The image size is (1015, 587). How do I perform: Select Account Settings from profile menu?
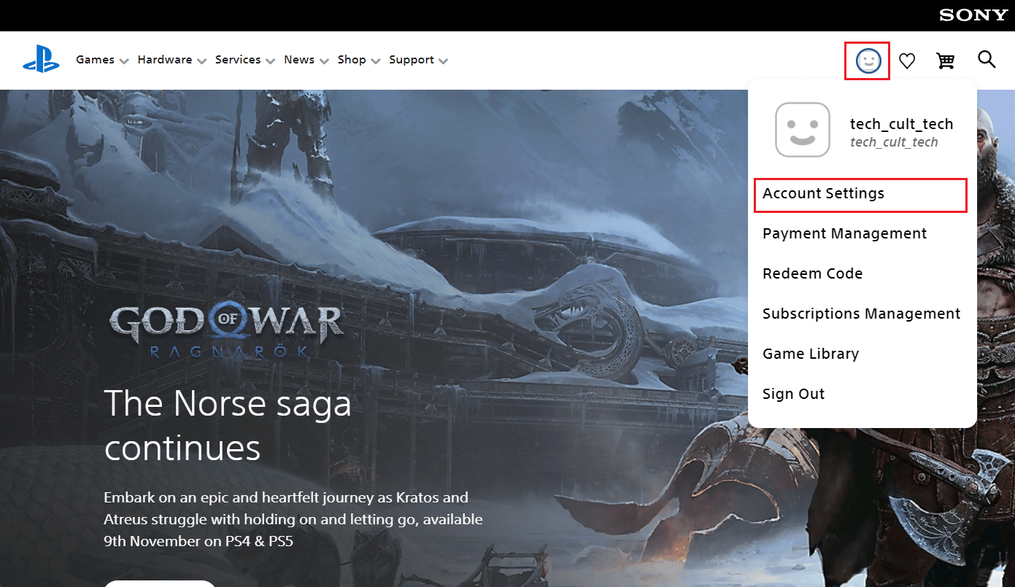pyautogui.click(x=823, y=194)
